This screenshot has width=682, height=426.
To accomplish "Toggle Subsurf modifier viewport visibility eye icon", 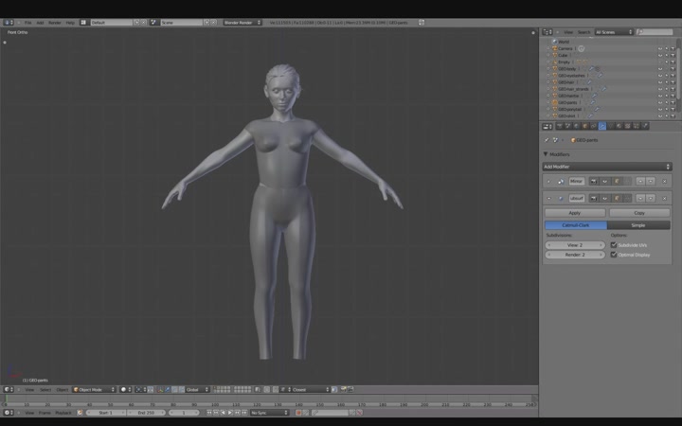I will point(604,198).
